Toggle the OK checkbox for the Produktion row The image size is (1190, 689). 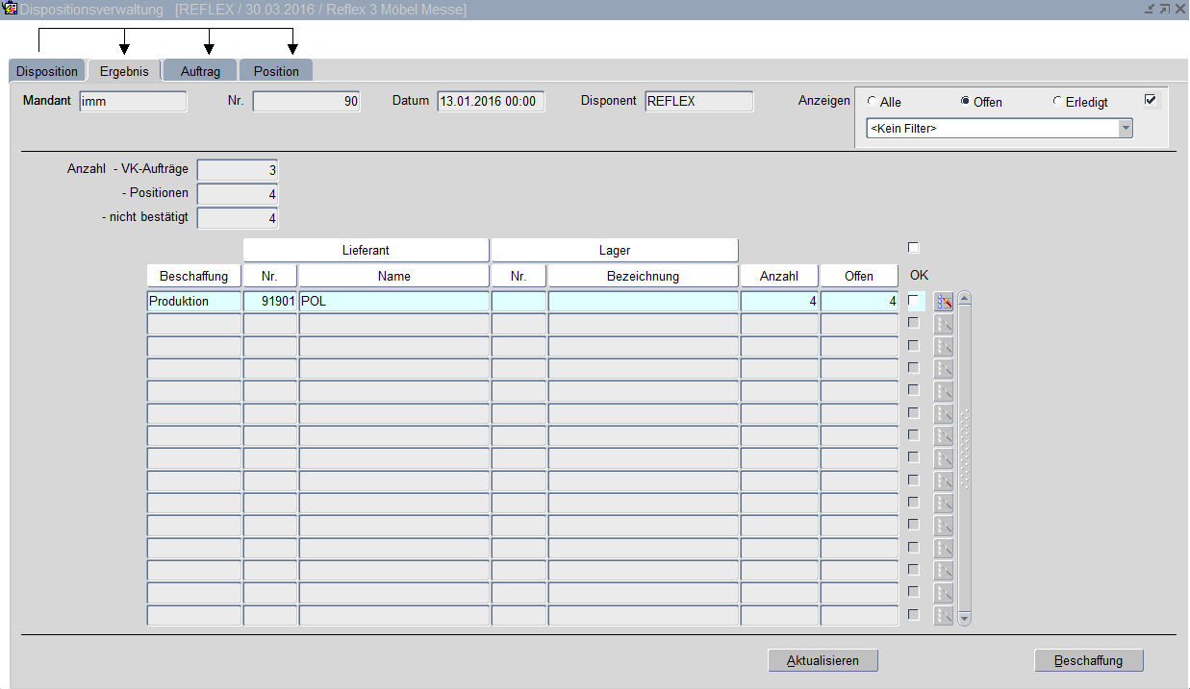[914, 301]
